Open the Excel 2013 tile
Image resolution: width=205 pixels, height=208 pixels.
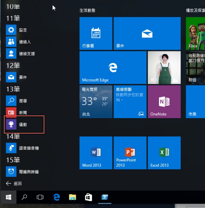164,153
